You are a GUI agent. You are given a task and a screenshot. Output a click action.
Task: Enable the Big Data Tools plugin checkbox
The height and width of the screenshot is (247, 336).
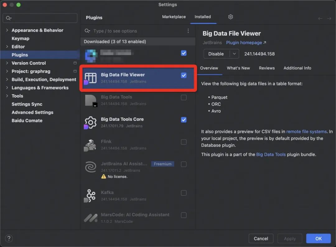184,98
